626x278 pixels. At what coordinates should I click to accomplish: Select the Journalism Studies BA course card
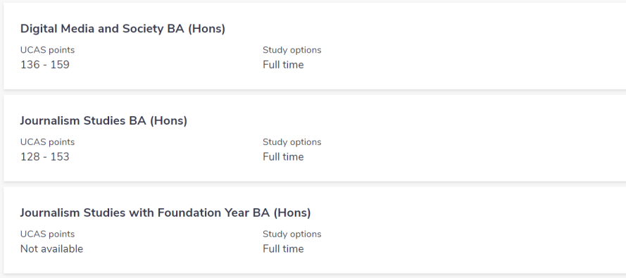315,139
